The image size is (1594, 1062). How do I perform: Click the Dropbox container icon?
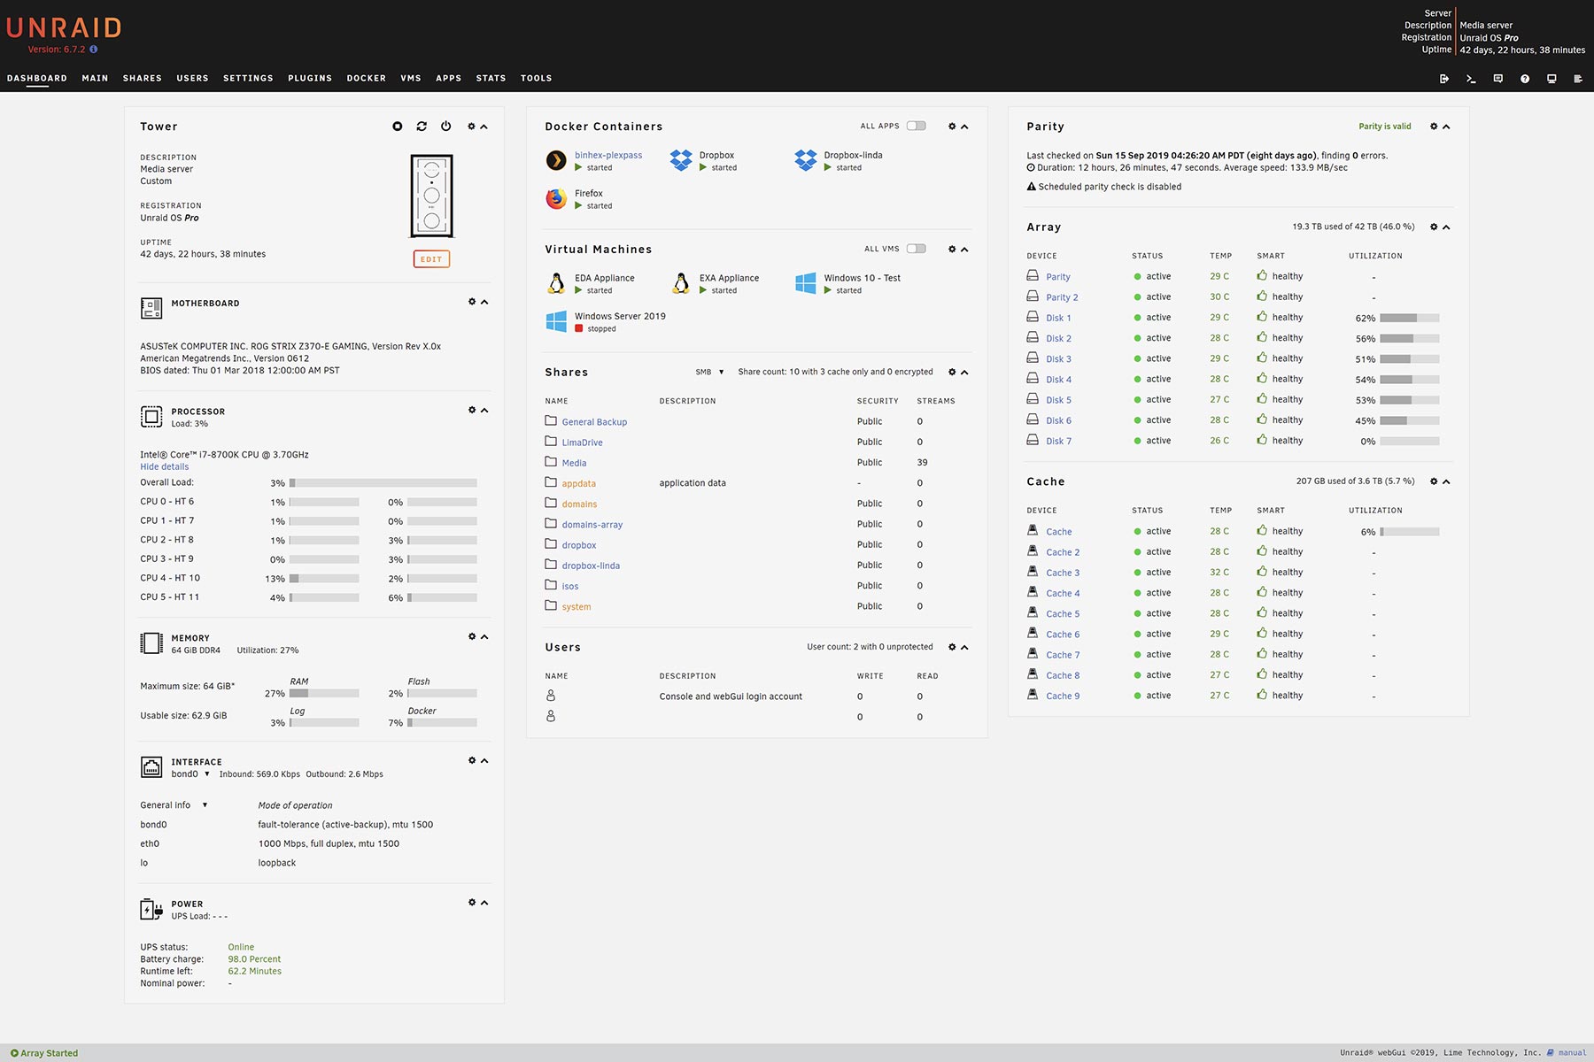tap(681, 160)
